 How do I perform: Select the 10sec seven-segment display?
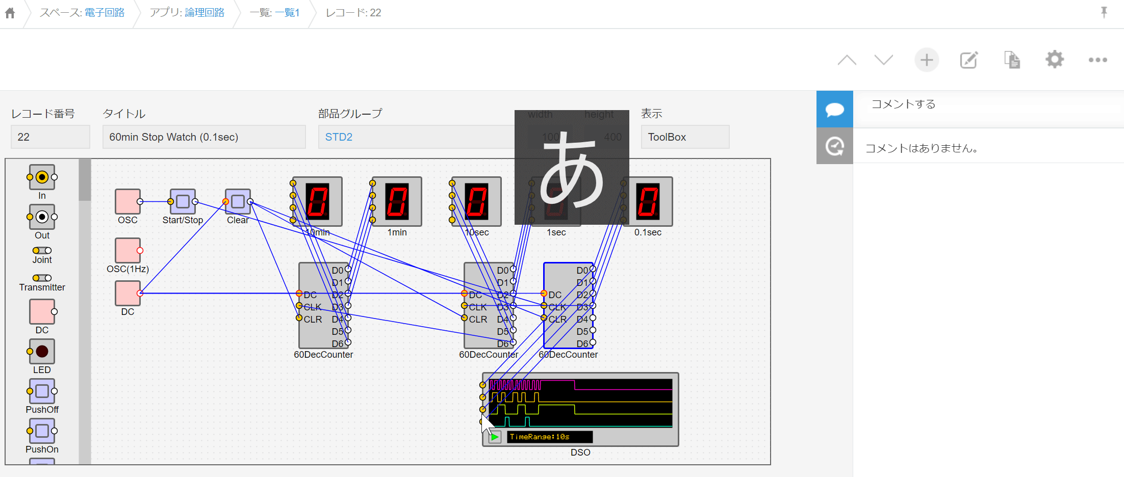tap(476, 201)
